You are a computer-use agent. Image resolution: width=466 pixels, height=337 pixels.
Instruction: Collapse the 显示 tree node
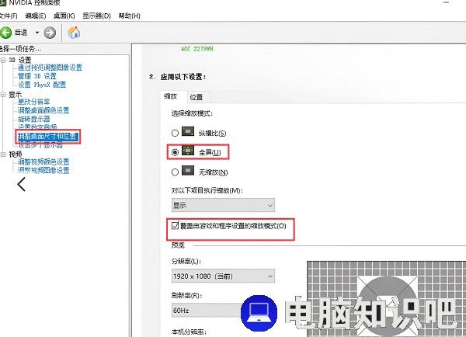3,95
